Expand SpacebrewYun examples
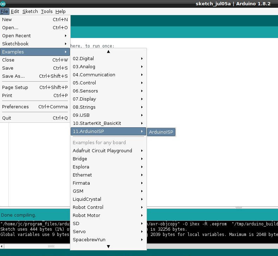The image size is (278, 256). point(108,240)
